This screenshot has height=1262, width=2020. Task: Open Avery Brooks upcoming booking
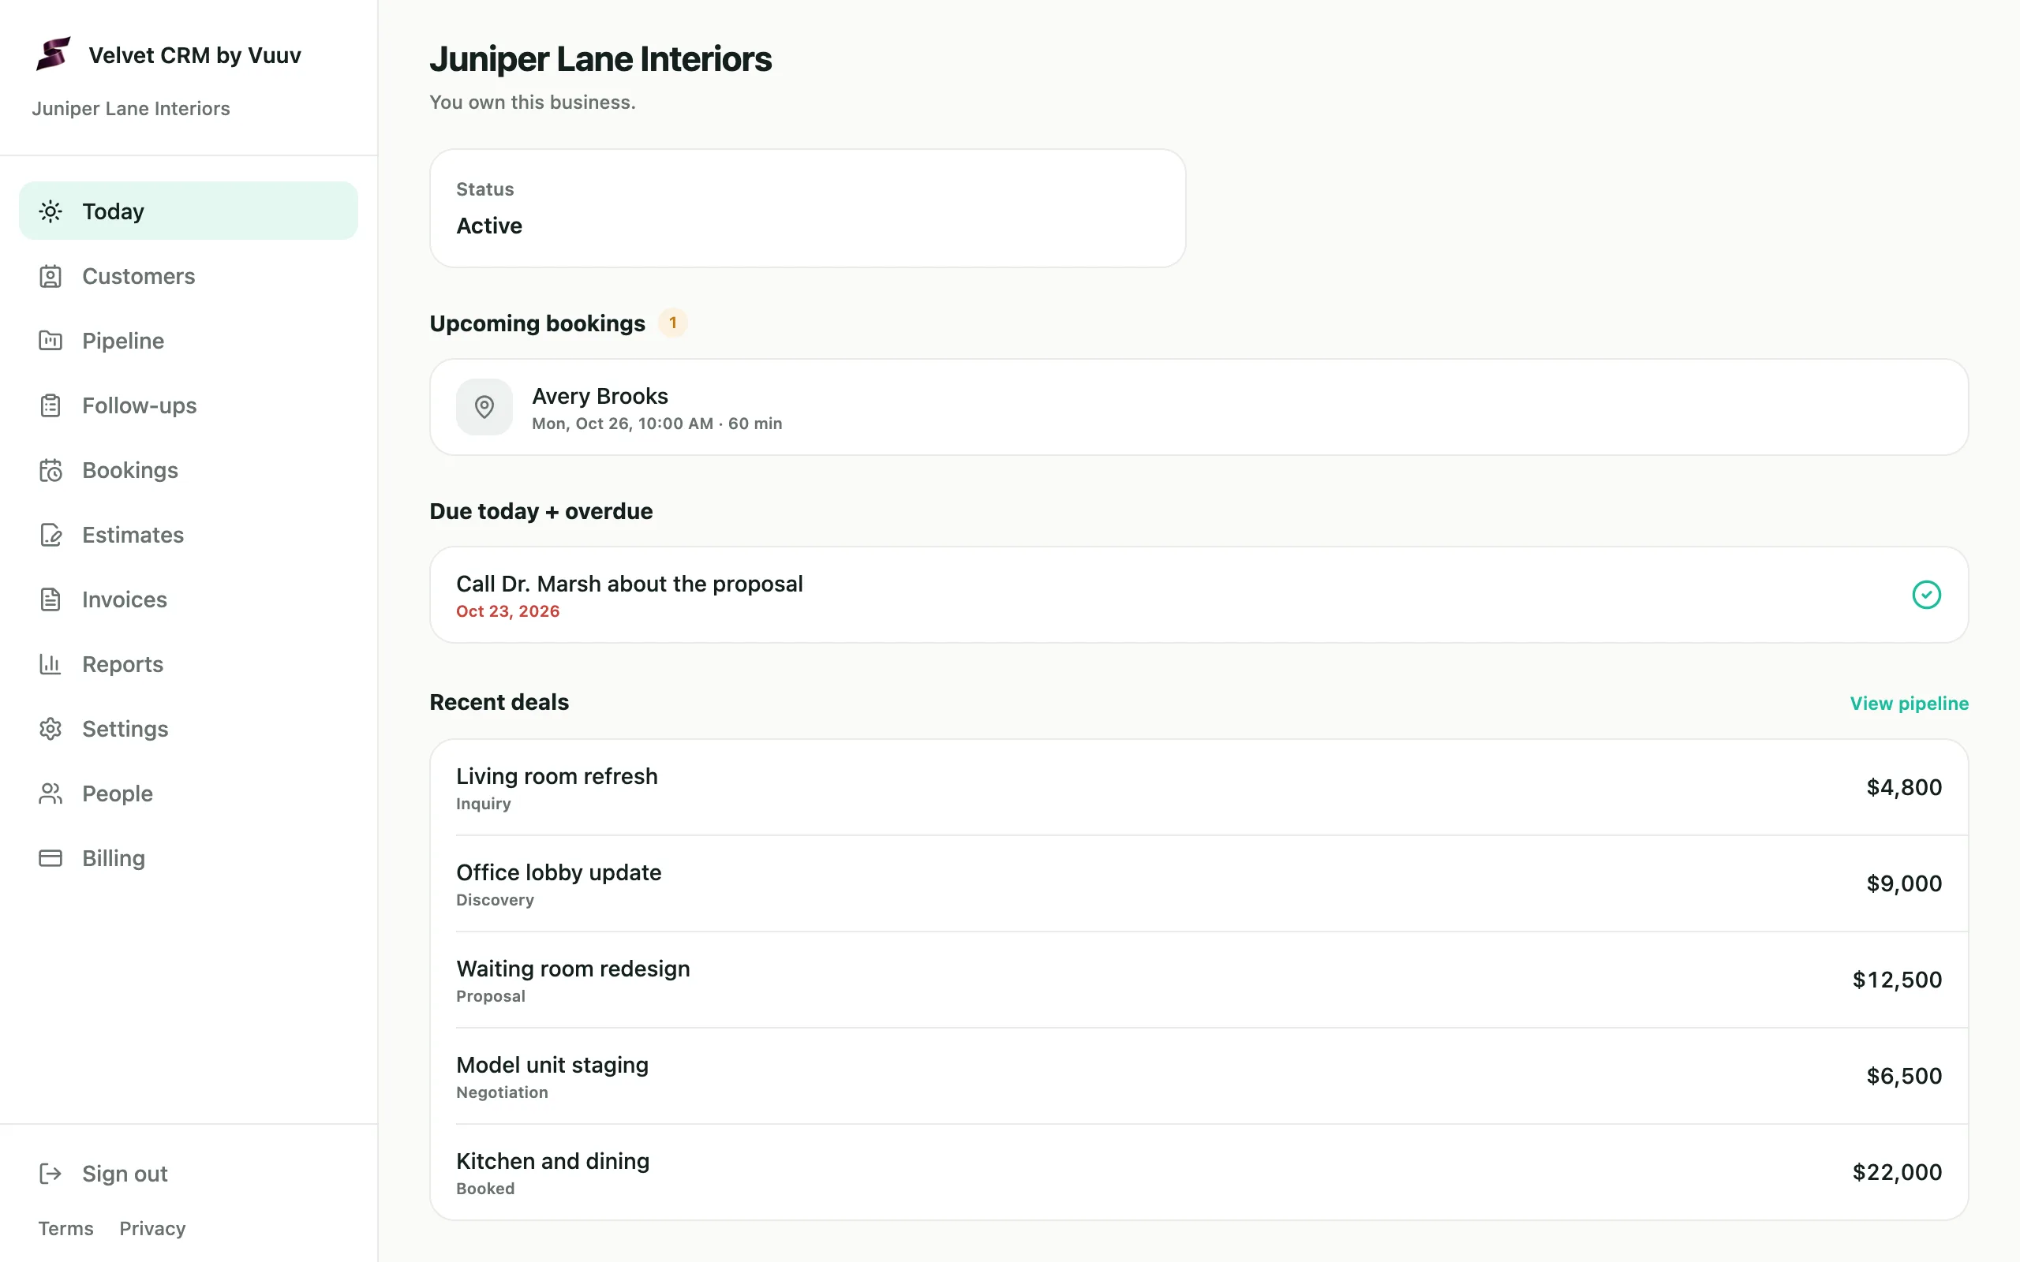(1199, 407)
